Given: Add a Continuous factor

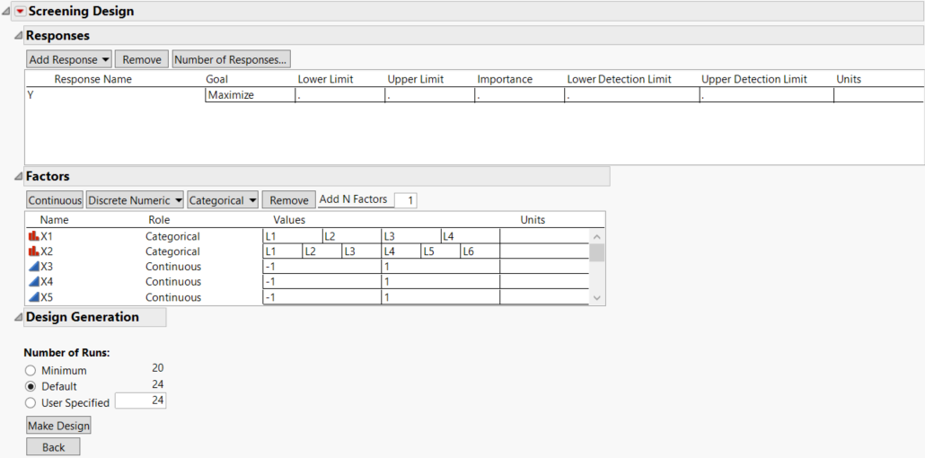Looking at the screenshot, I should [55, 200].
